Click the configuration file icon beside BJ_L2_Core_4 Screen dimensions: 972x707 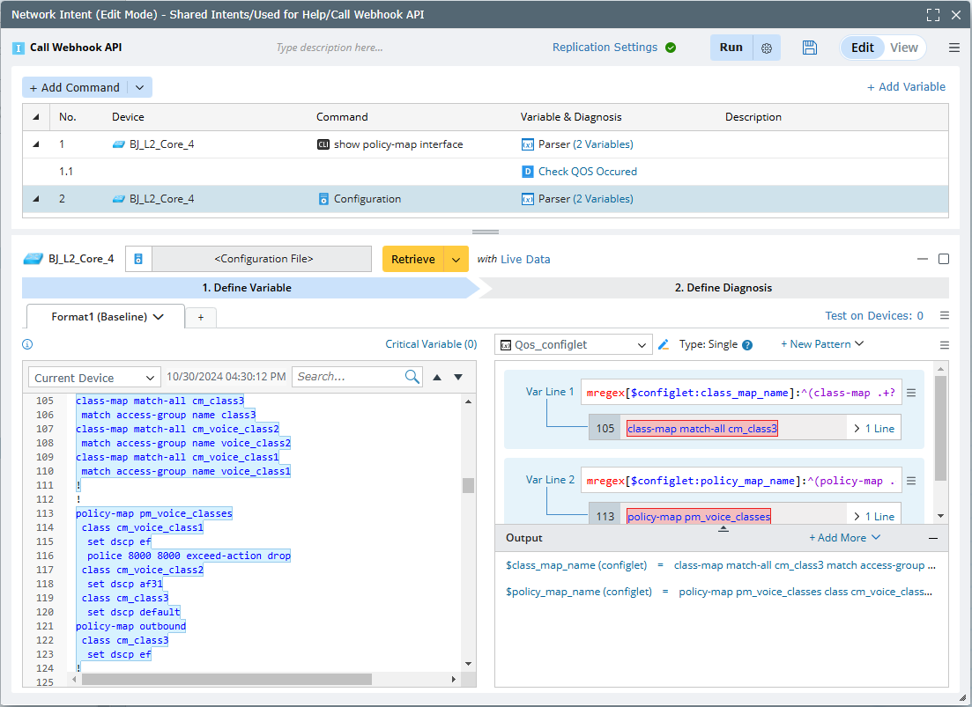[x=139, y=259]
